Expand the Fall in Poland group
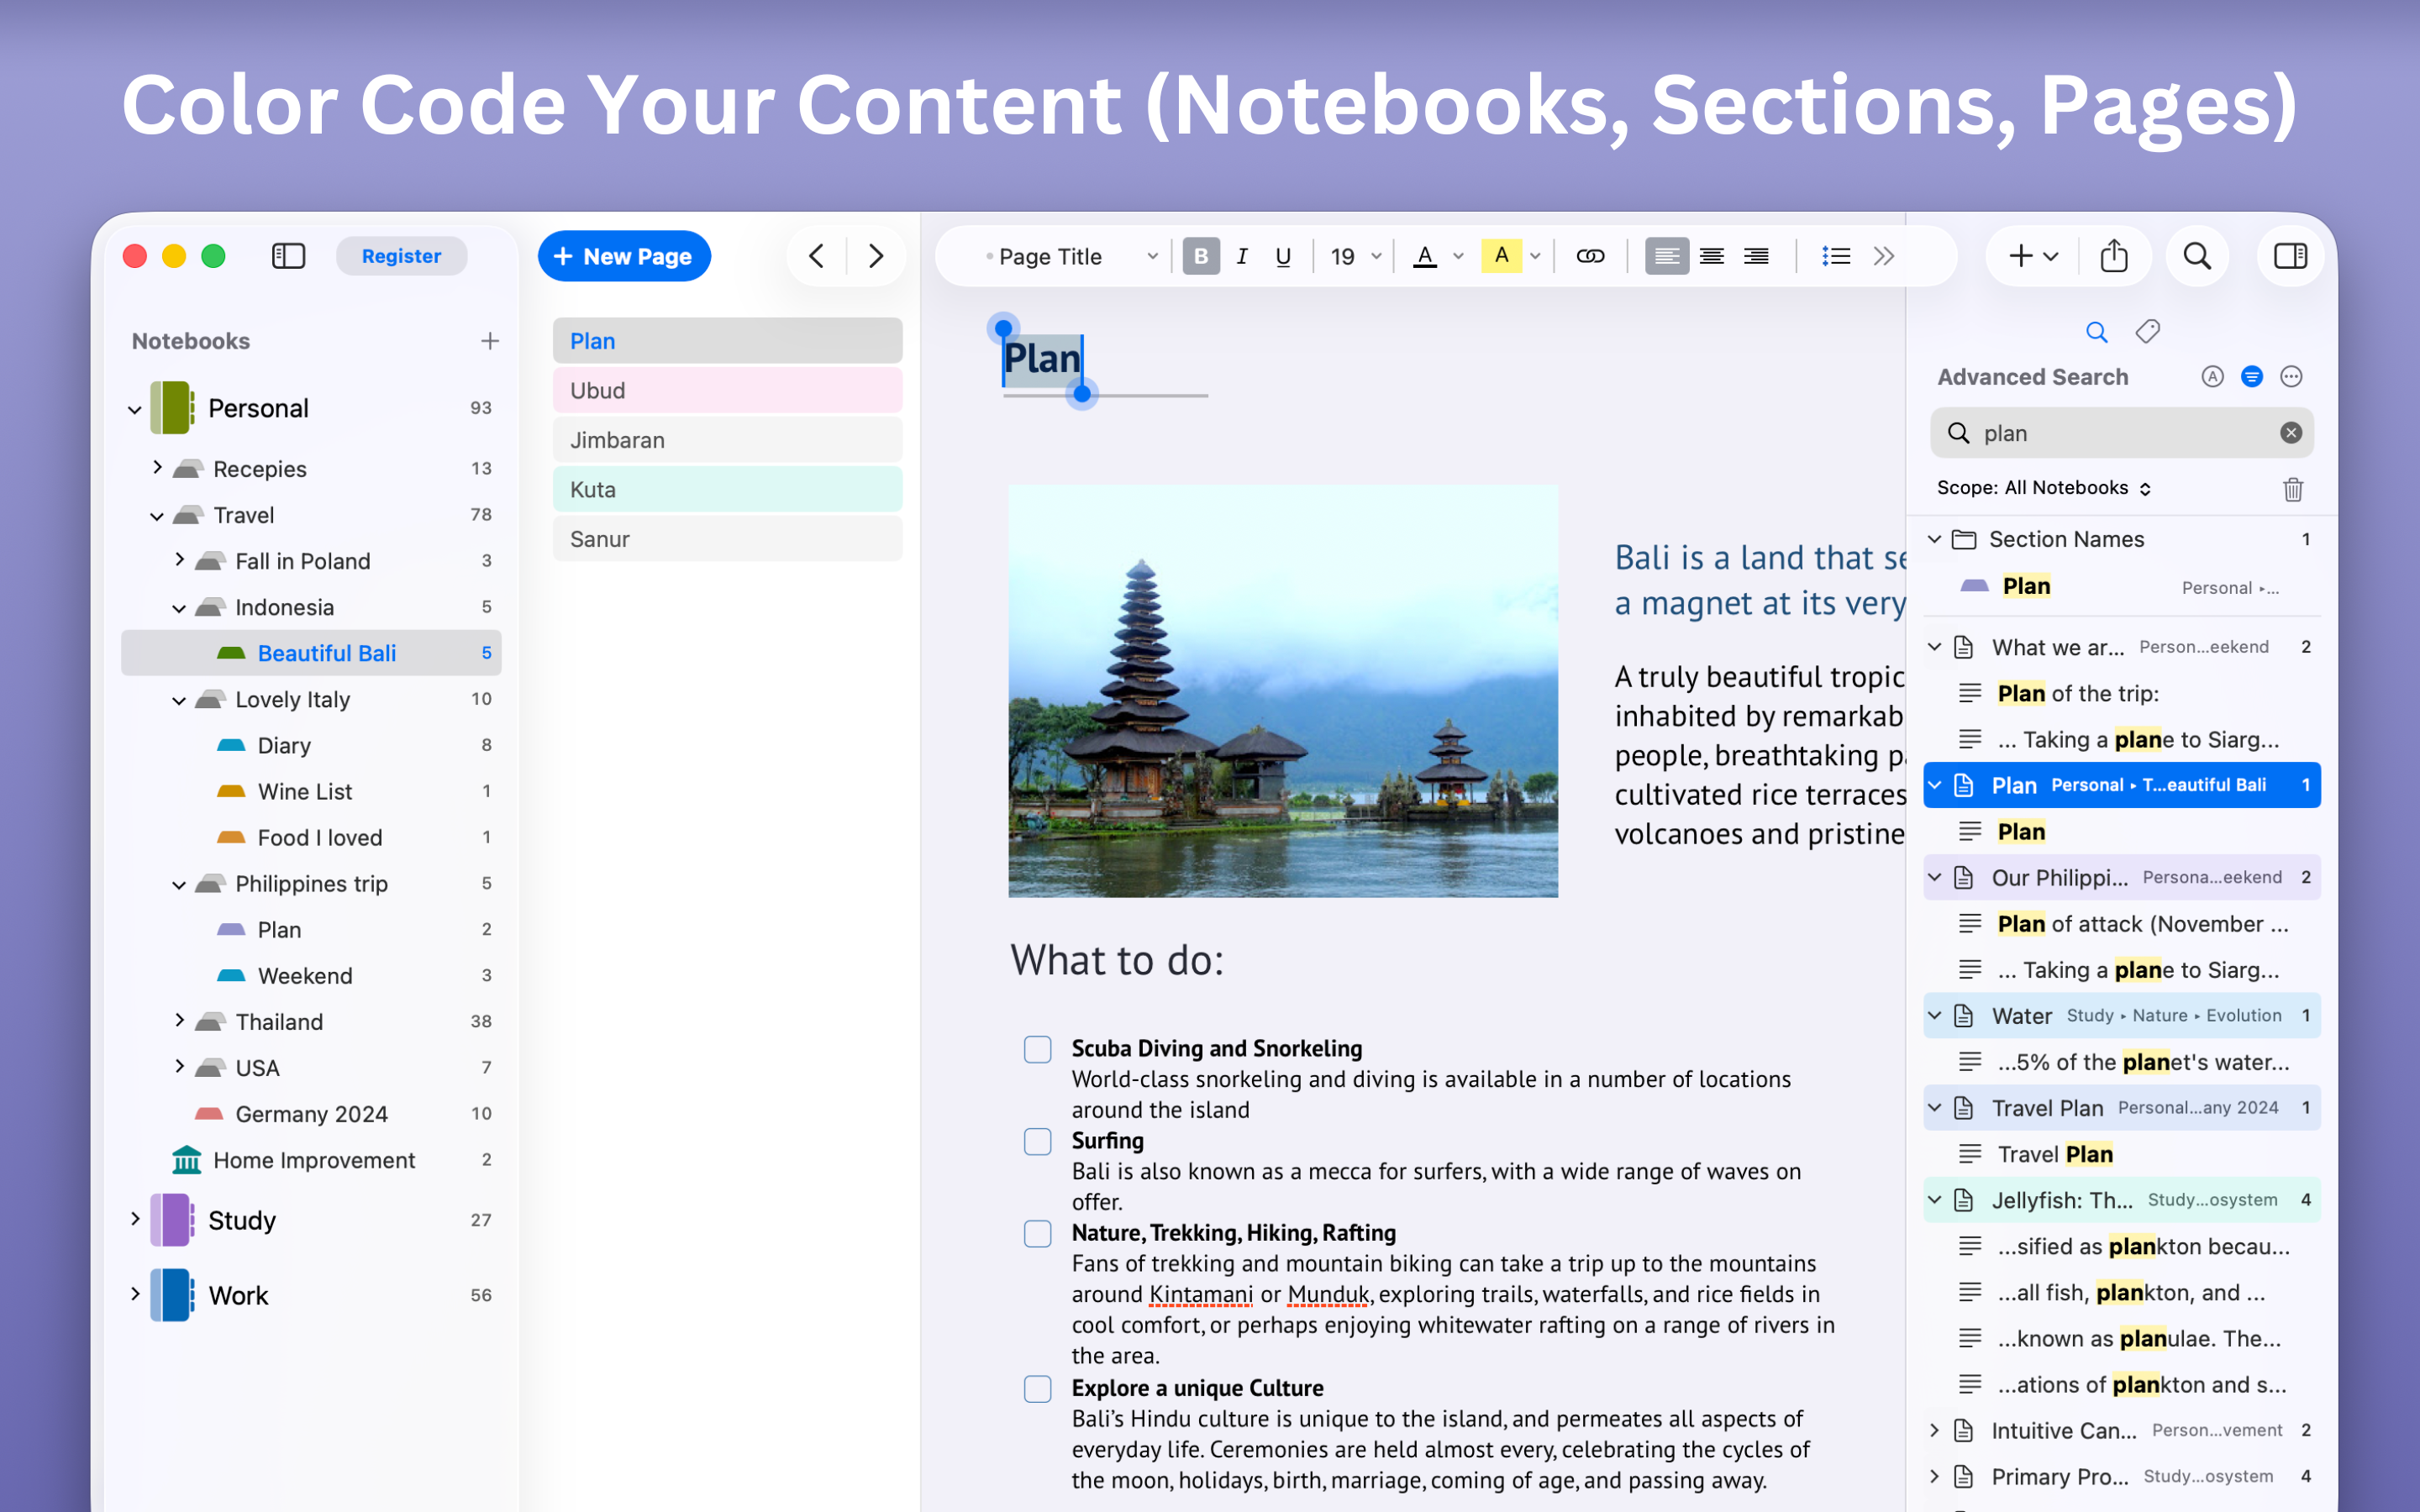The height and width of the screenshot is (1512, 2420). tap(179, 560)
